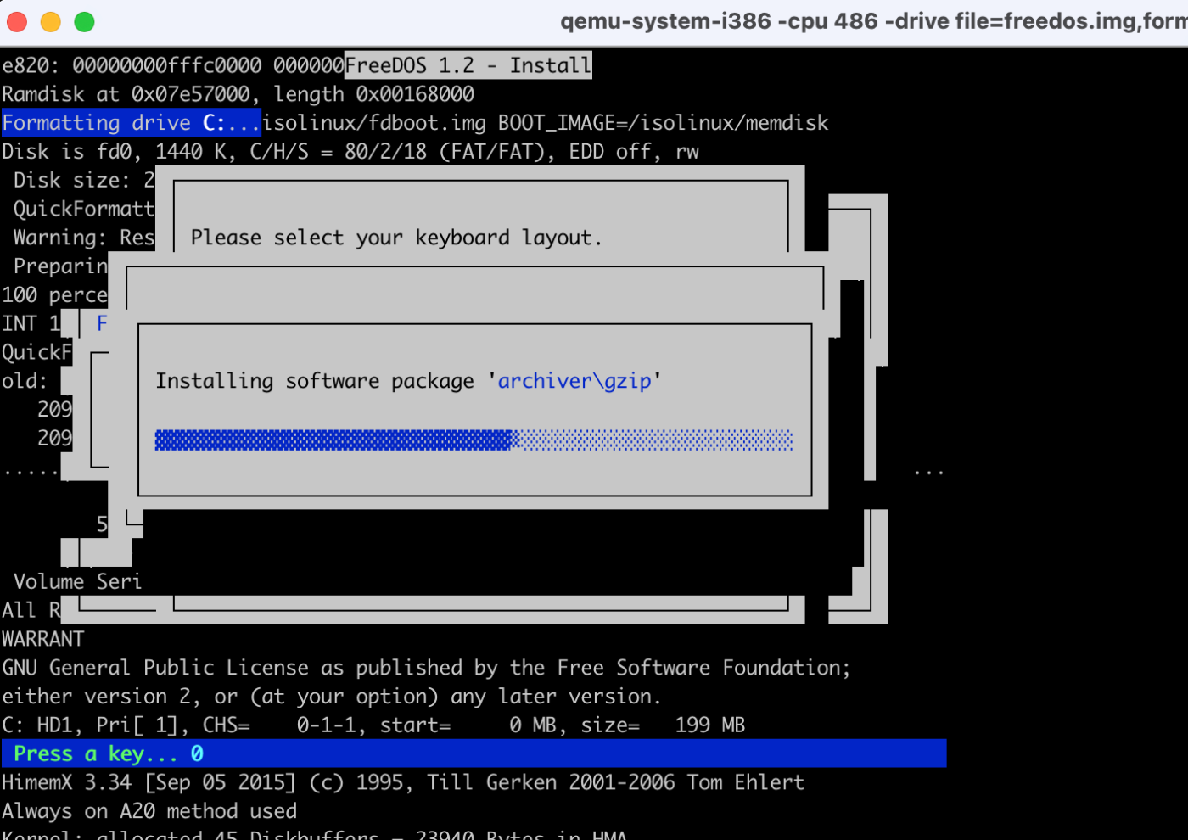This screenshot has width=1188, height=840.
Task: Click the green zoom window button
Action: (x=84, y=21)
